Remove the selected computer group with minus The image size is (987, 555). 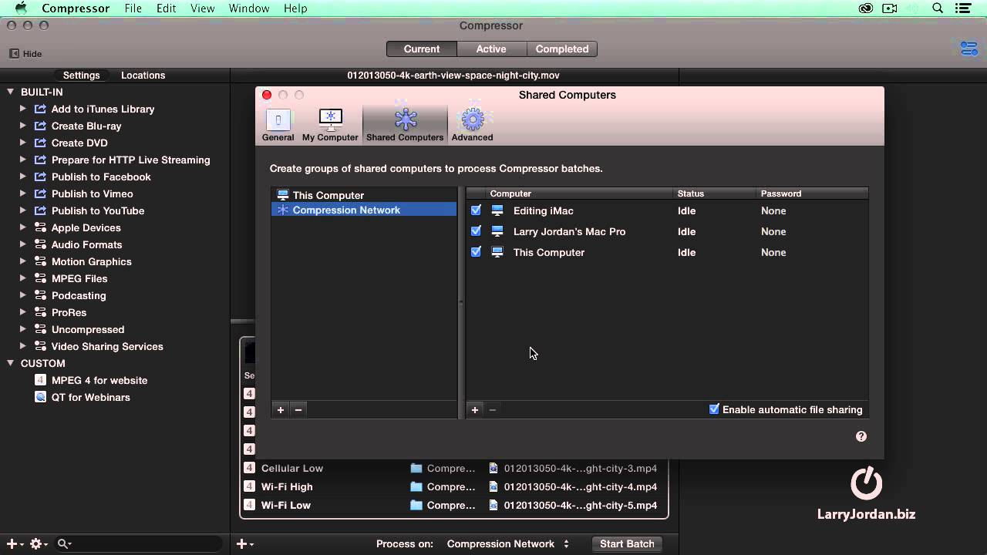click(x=298, y=410)
